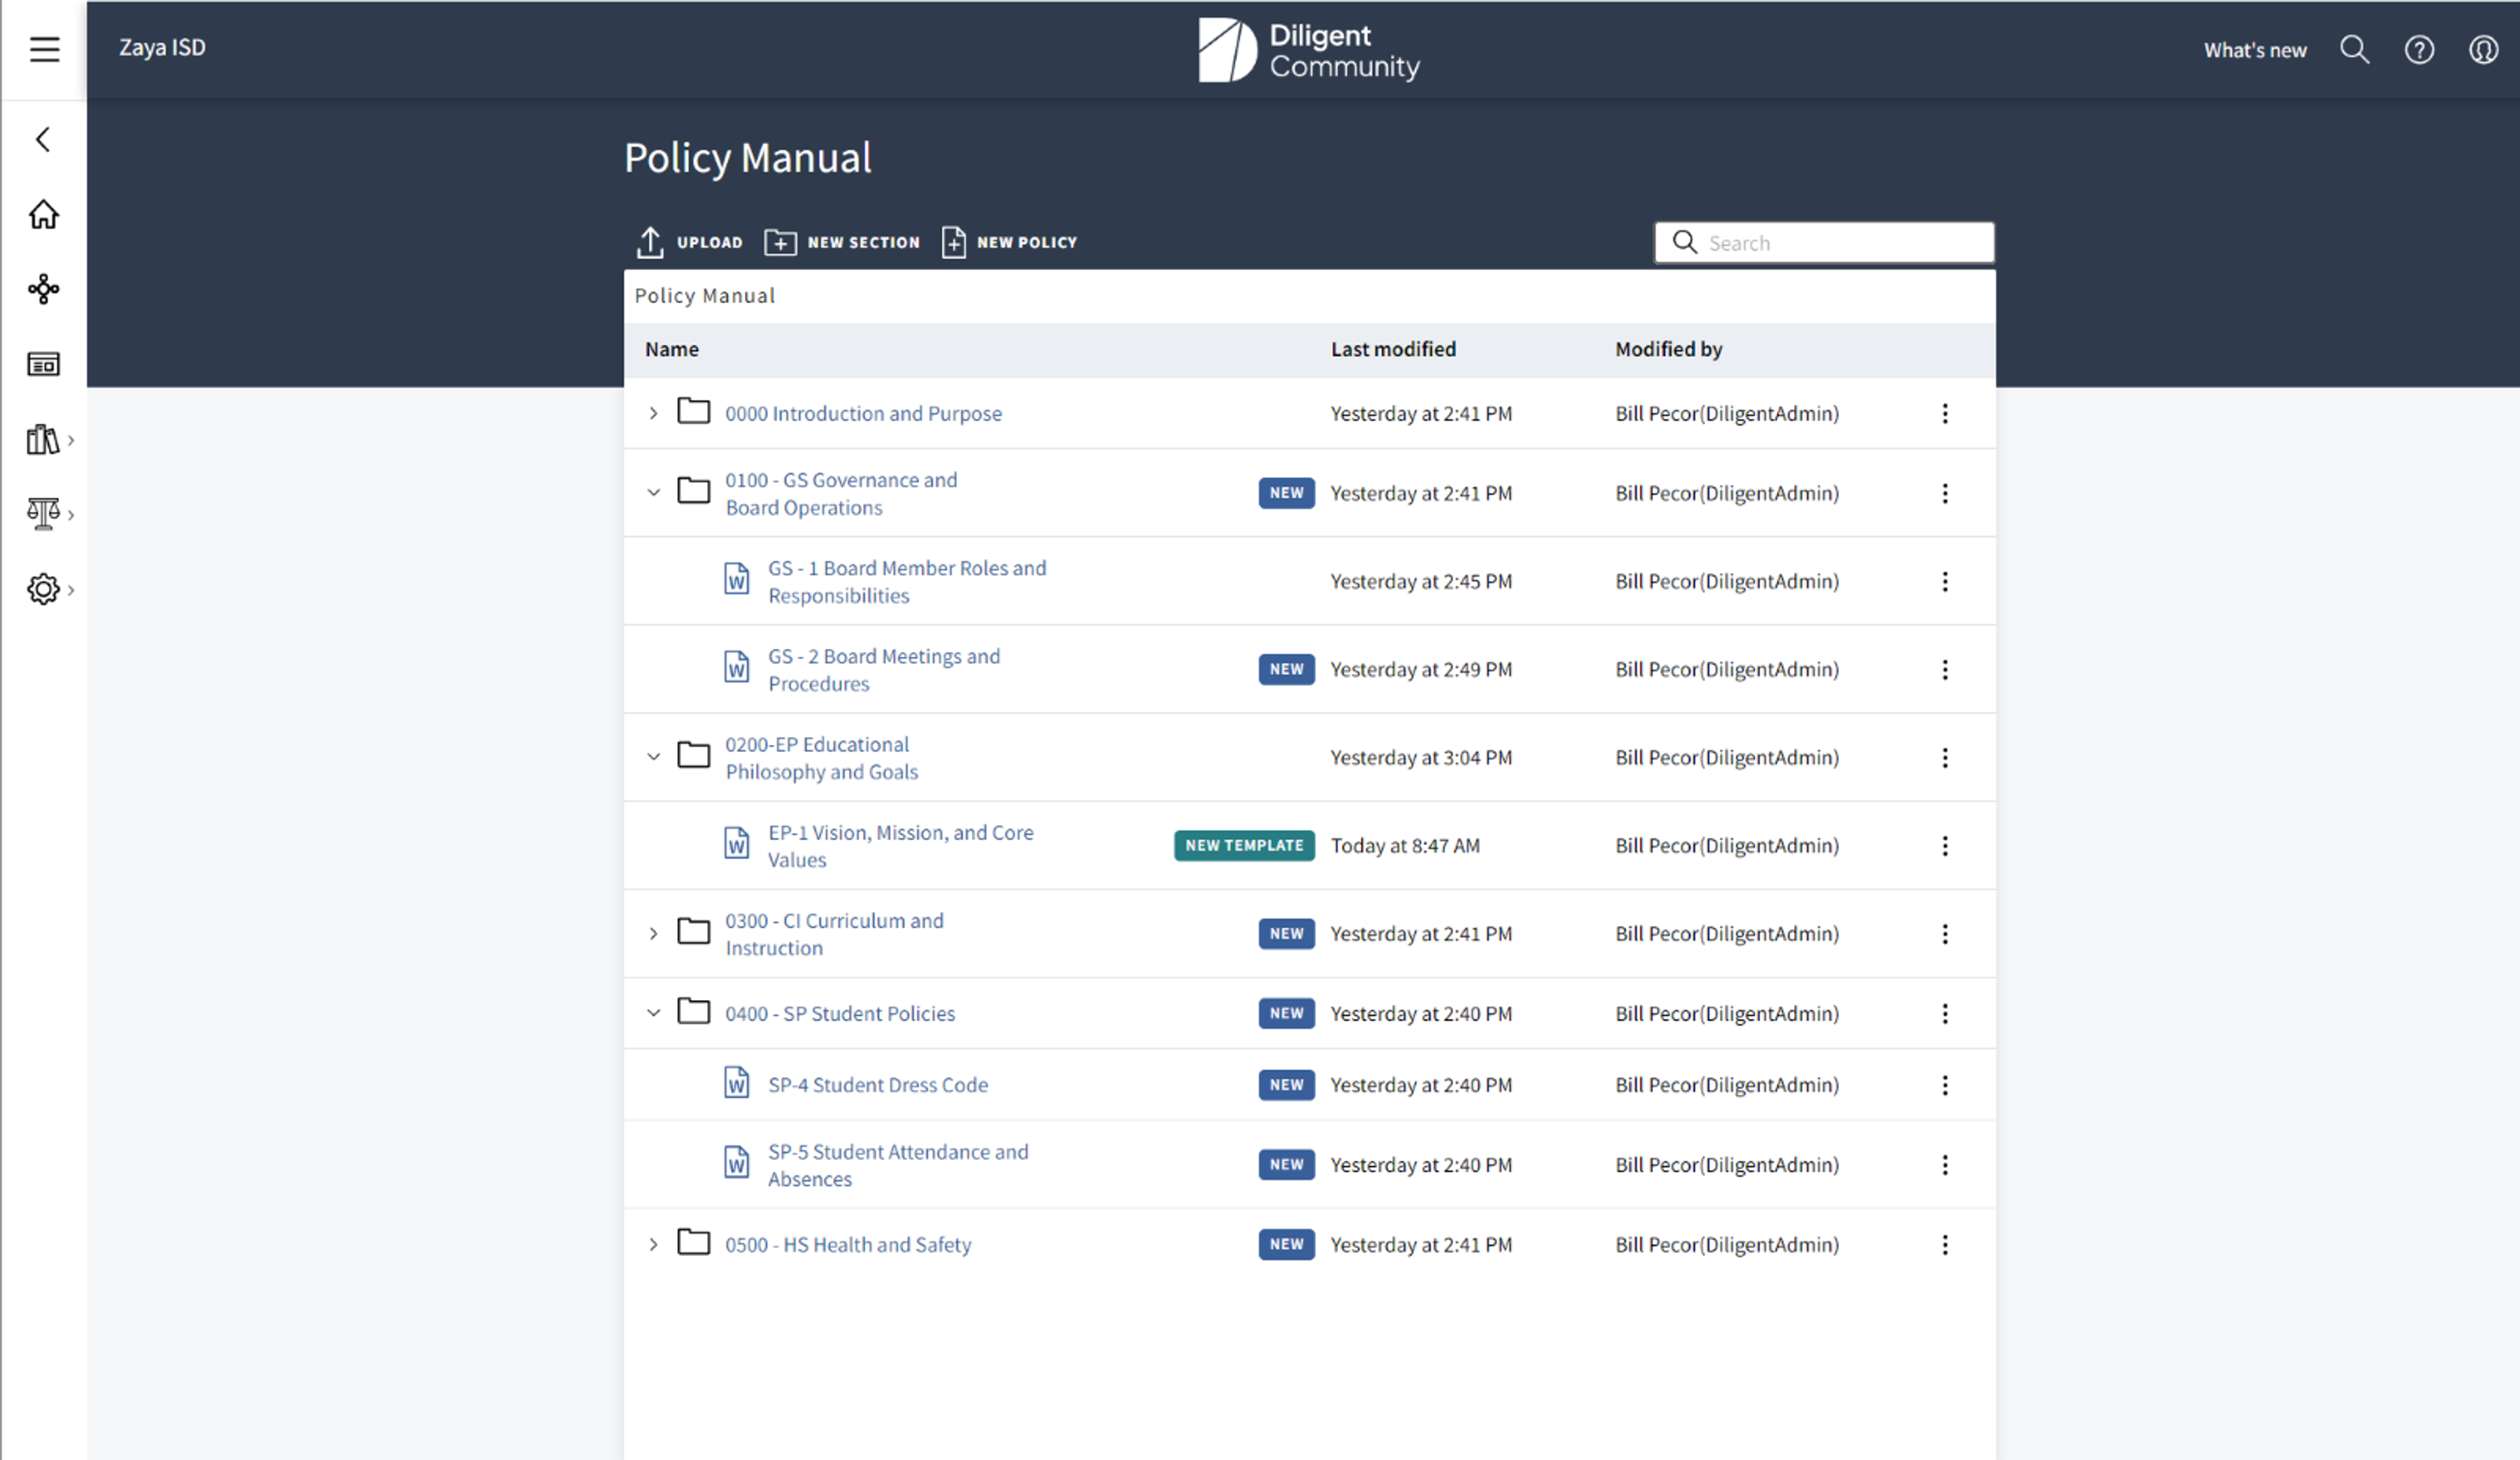Image resolution: width=2520 pixels, height=1460 pixels.
Task: Open more options for GS - 2 Board Meetings
Action: point(1944,669)
